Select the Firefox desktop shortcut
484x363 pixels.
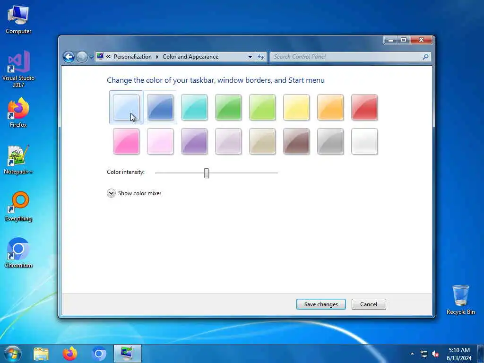pyautogui.click(x=18, y=112)
